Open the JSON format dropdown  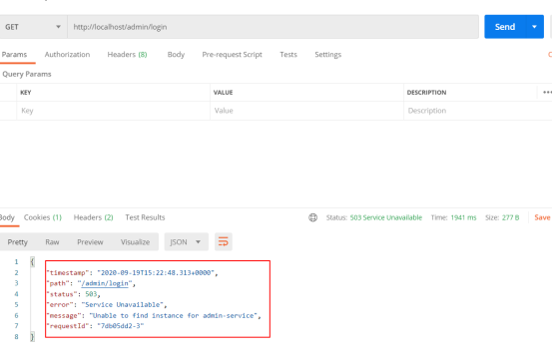point(187,242)
